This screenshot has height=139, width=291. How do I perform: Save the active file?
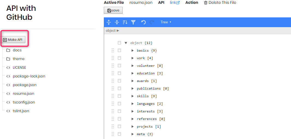[x=113, y=10]
